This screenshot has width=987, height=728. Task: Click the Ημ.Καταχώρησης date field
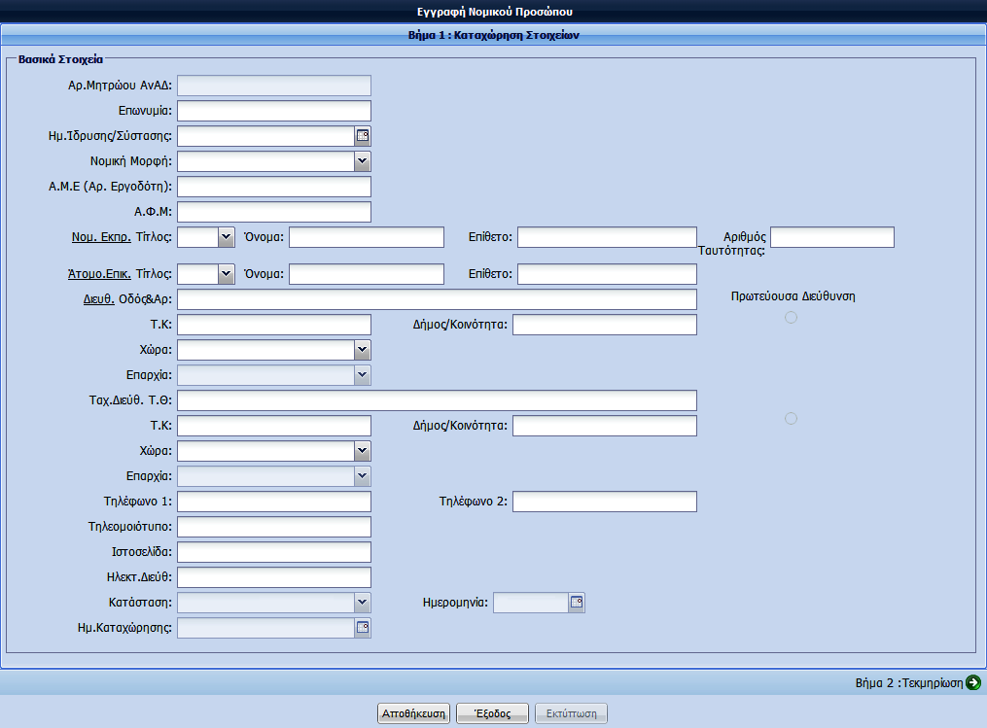(266, 627)
